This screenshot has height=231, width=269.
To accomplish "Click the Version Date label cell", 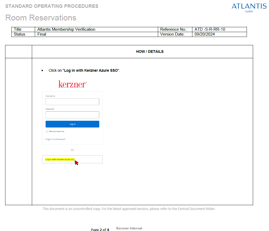I will (175, 34).
